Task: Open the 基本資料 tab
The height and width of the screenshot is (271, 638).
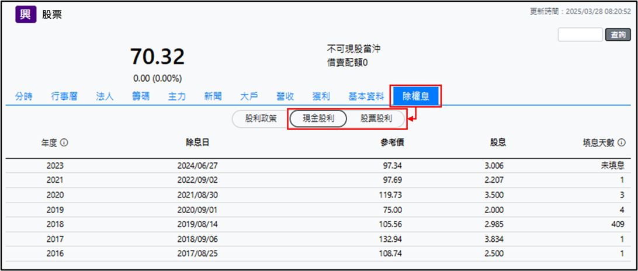Action: [366, 96]
